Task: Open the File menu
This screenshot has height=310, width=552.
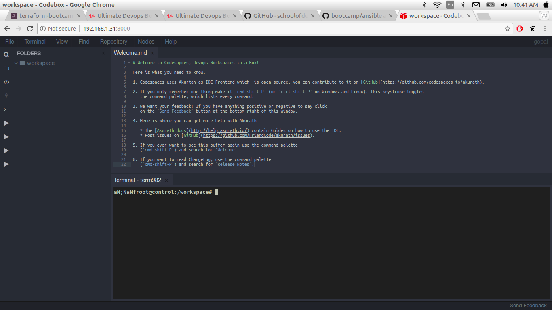Action: (x=10, y=42)
